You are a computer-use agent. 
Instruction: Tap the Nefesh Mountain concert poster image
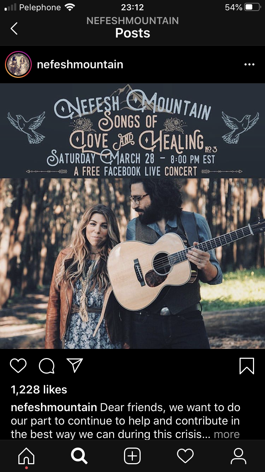pos(132,216)
